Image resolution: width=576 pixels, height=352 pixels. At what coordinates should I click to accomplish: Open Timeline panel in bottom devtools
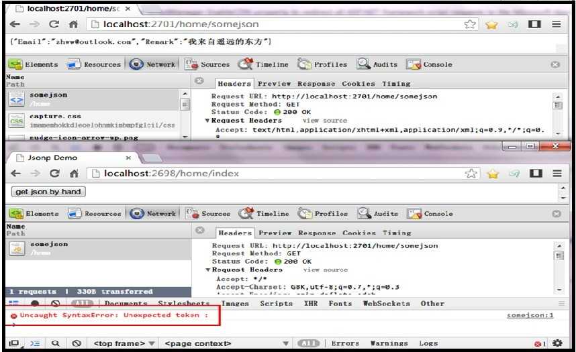point(264,213)
